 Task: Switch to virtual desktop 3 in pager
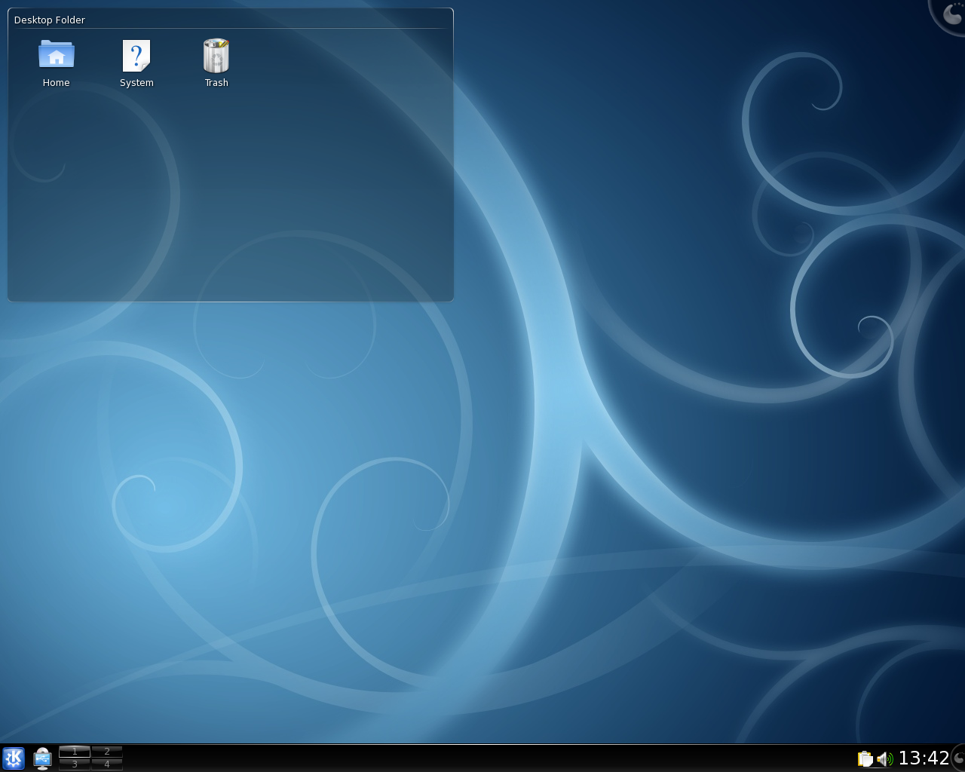[x=75, y=764]
